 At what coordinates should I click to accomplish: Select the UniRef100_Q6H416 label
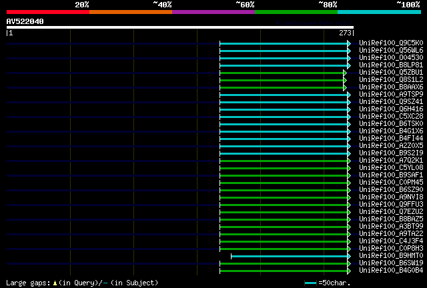coord(391,109)
